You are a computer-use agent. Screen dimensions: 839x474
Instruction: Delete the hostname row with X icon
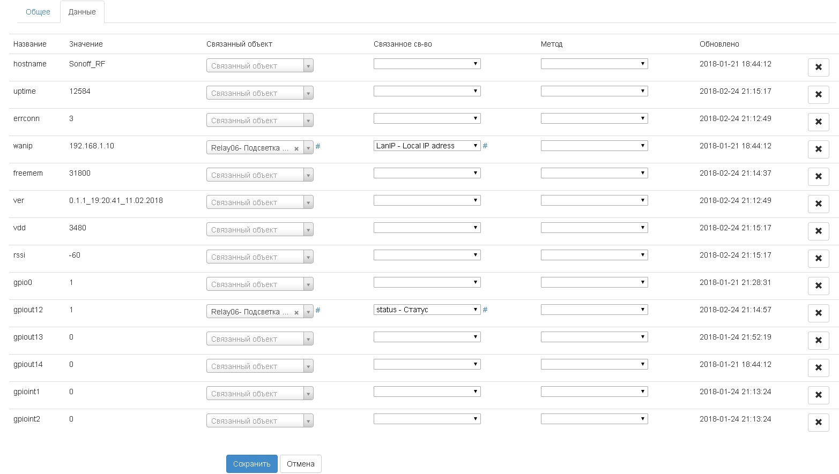pyautogui.click(x=818, y=67)
